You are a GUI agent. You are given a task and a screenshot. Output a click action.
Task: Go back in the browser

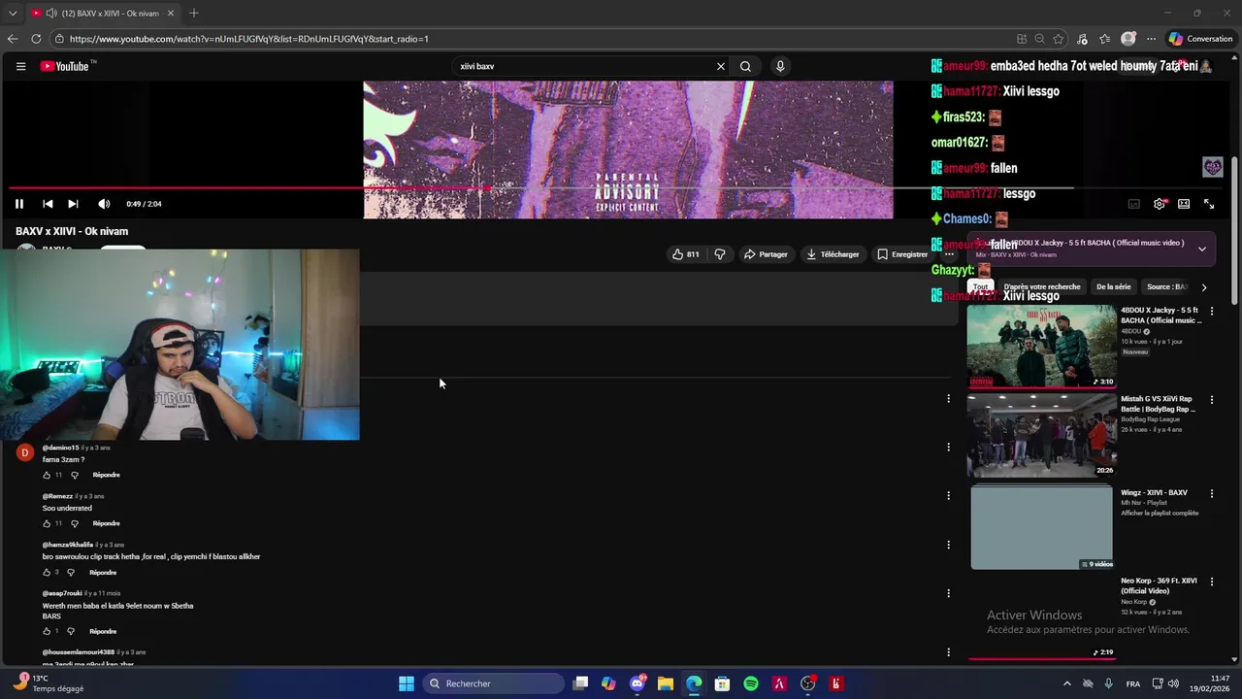click(x=13, y=39)
